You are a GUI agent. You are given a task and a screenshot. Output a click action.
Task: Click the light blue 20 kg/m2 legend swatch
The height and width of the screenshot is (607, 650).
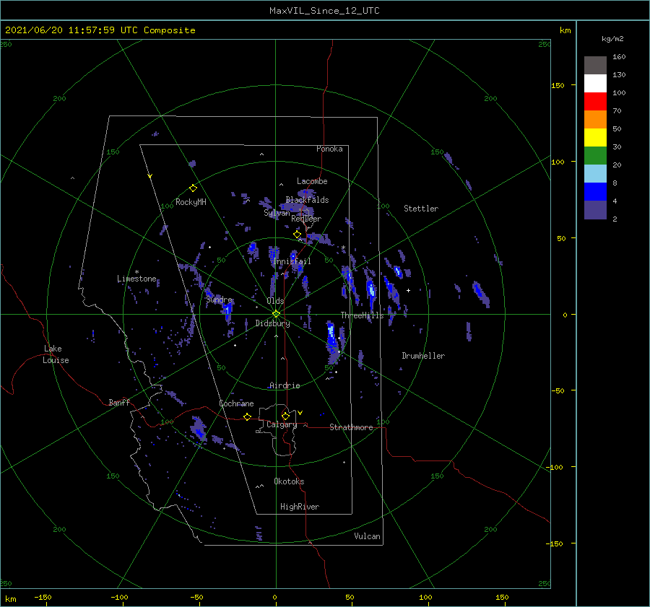pyautogui.click(x=595, y=174)
